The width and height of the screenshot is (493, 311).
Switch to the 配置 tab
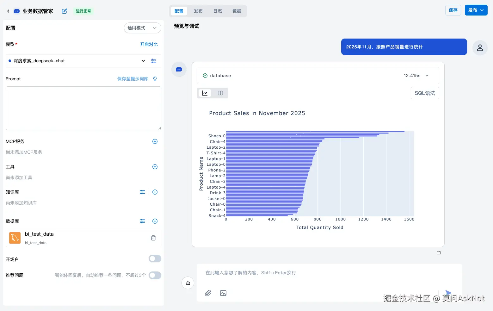179,11
